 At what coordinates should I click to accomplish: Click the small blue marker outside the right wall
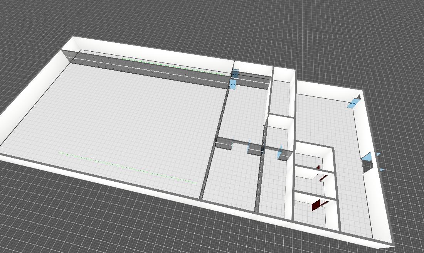pos(382,170)
